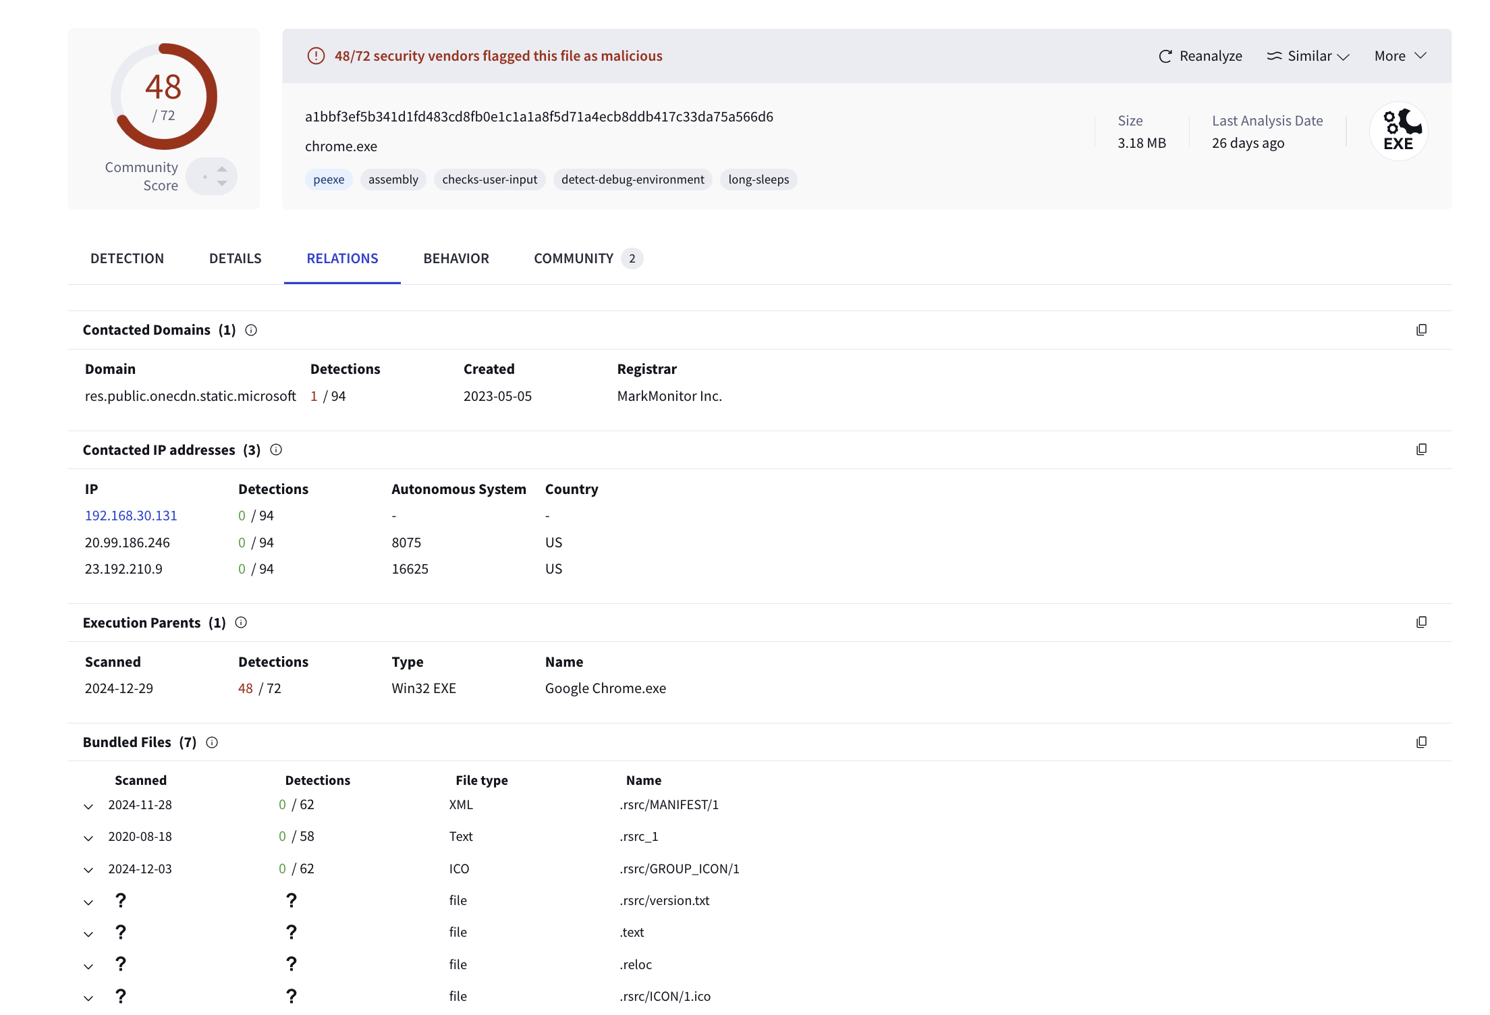Show info for Contacted Domains section
This screenshot has height=1015, width=1490.
point(251,330)
